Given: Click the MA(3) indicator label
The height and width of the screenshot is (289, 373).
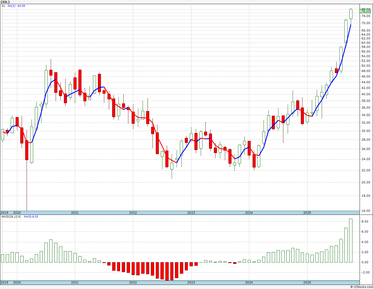Looking at the screenshot, I should pos(12,6).
